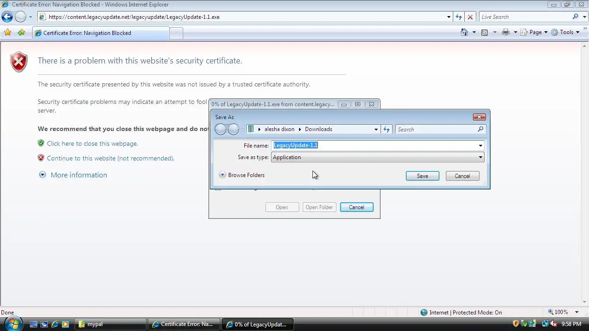
Task: Click the Home toolbar icon
Action: [464, 32]
